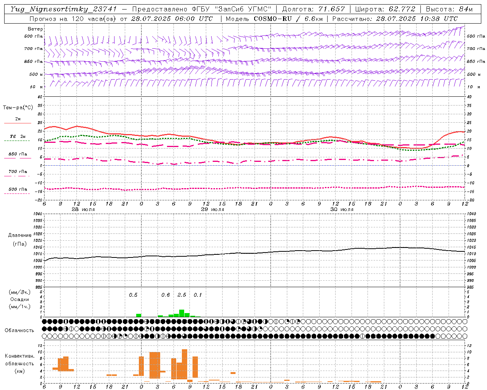Select the Широта: 62.772 value
Screen dimensions: 487x390
(385, 9)
